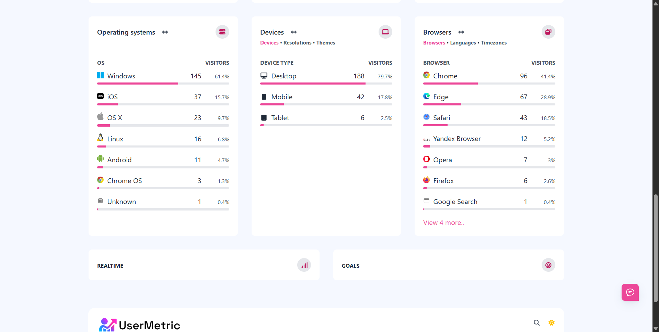Screen dimensions: 659x332
Task: Click the Browsers copy icon button
Action: point(548,32)
